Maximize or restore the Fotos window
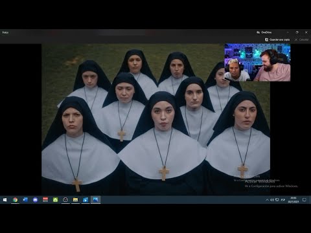The height and width of the screenshot is (233, 311). [x=297, y=32]
